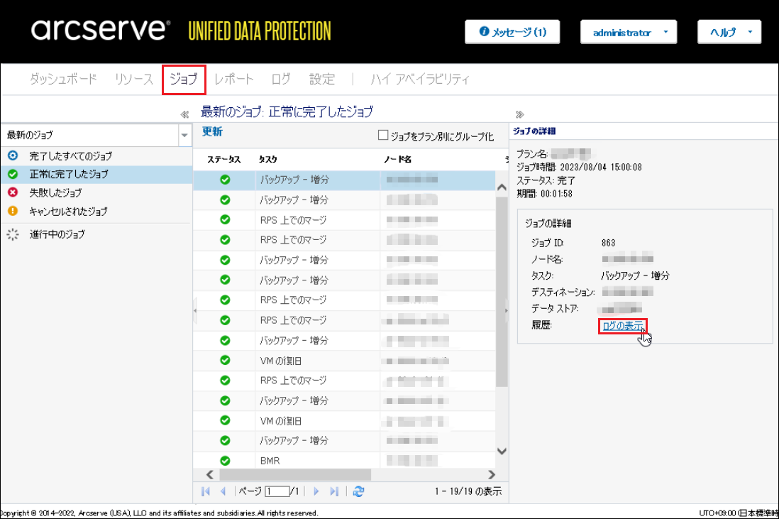Open the ハイ アベイラビリティ tab
The width and height of the screenshot is (779, 519).
(x=419, y=79)
